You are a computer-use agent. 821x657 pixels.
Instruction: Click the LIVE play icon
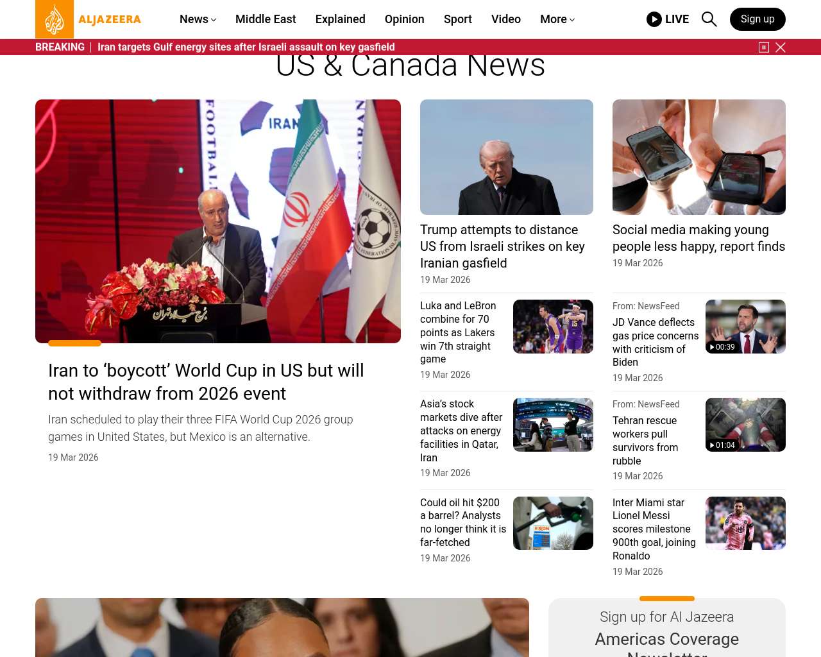[654, 19]
